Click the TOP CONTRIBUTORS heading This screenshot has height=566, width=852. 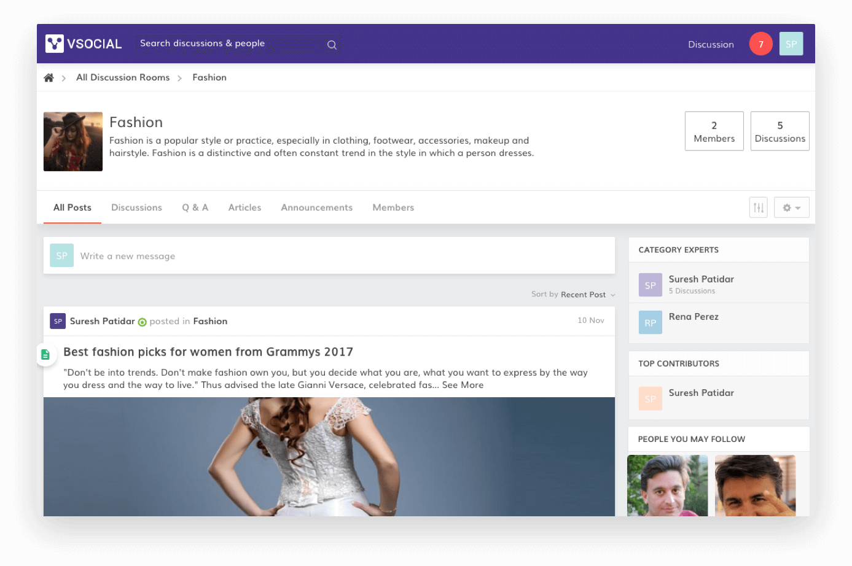(x=679, y=363)
